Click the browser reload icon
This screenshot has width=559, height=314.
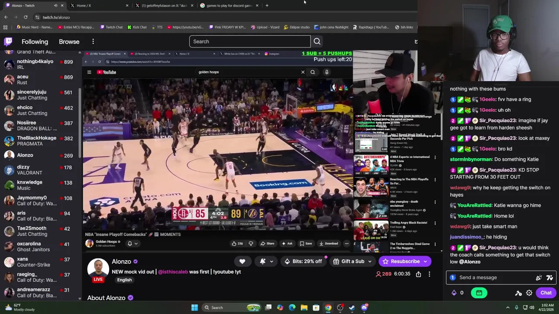(x=25, y=17)
